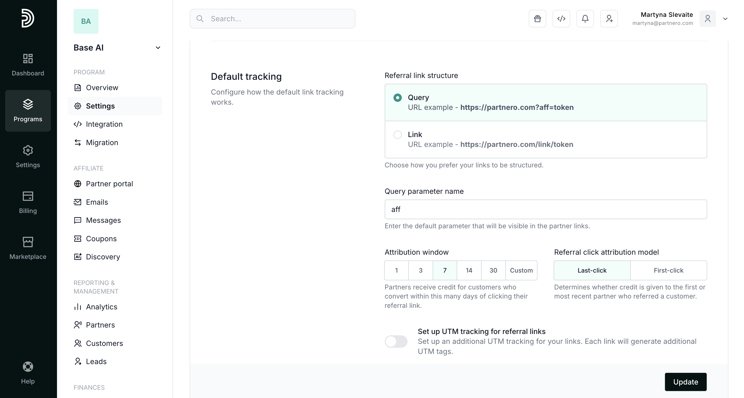Open Integration in program menu
The width and height of the screenshot is (744, 398).
pos(104,124)
